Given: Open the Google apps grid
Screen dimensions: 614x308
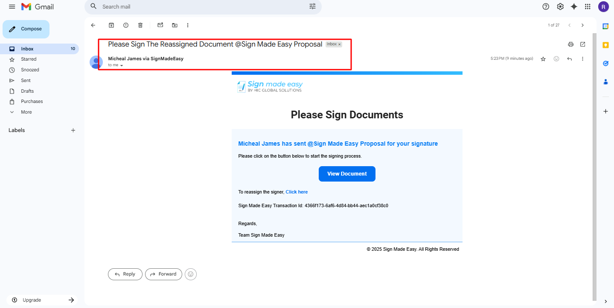Looking at the screenshot, I should (x=588, y=6).
